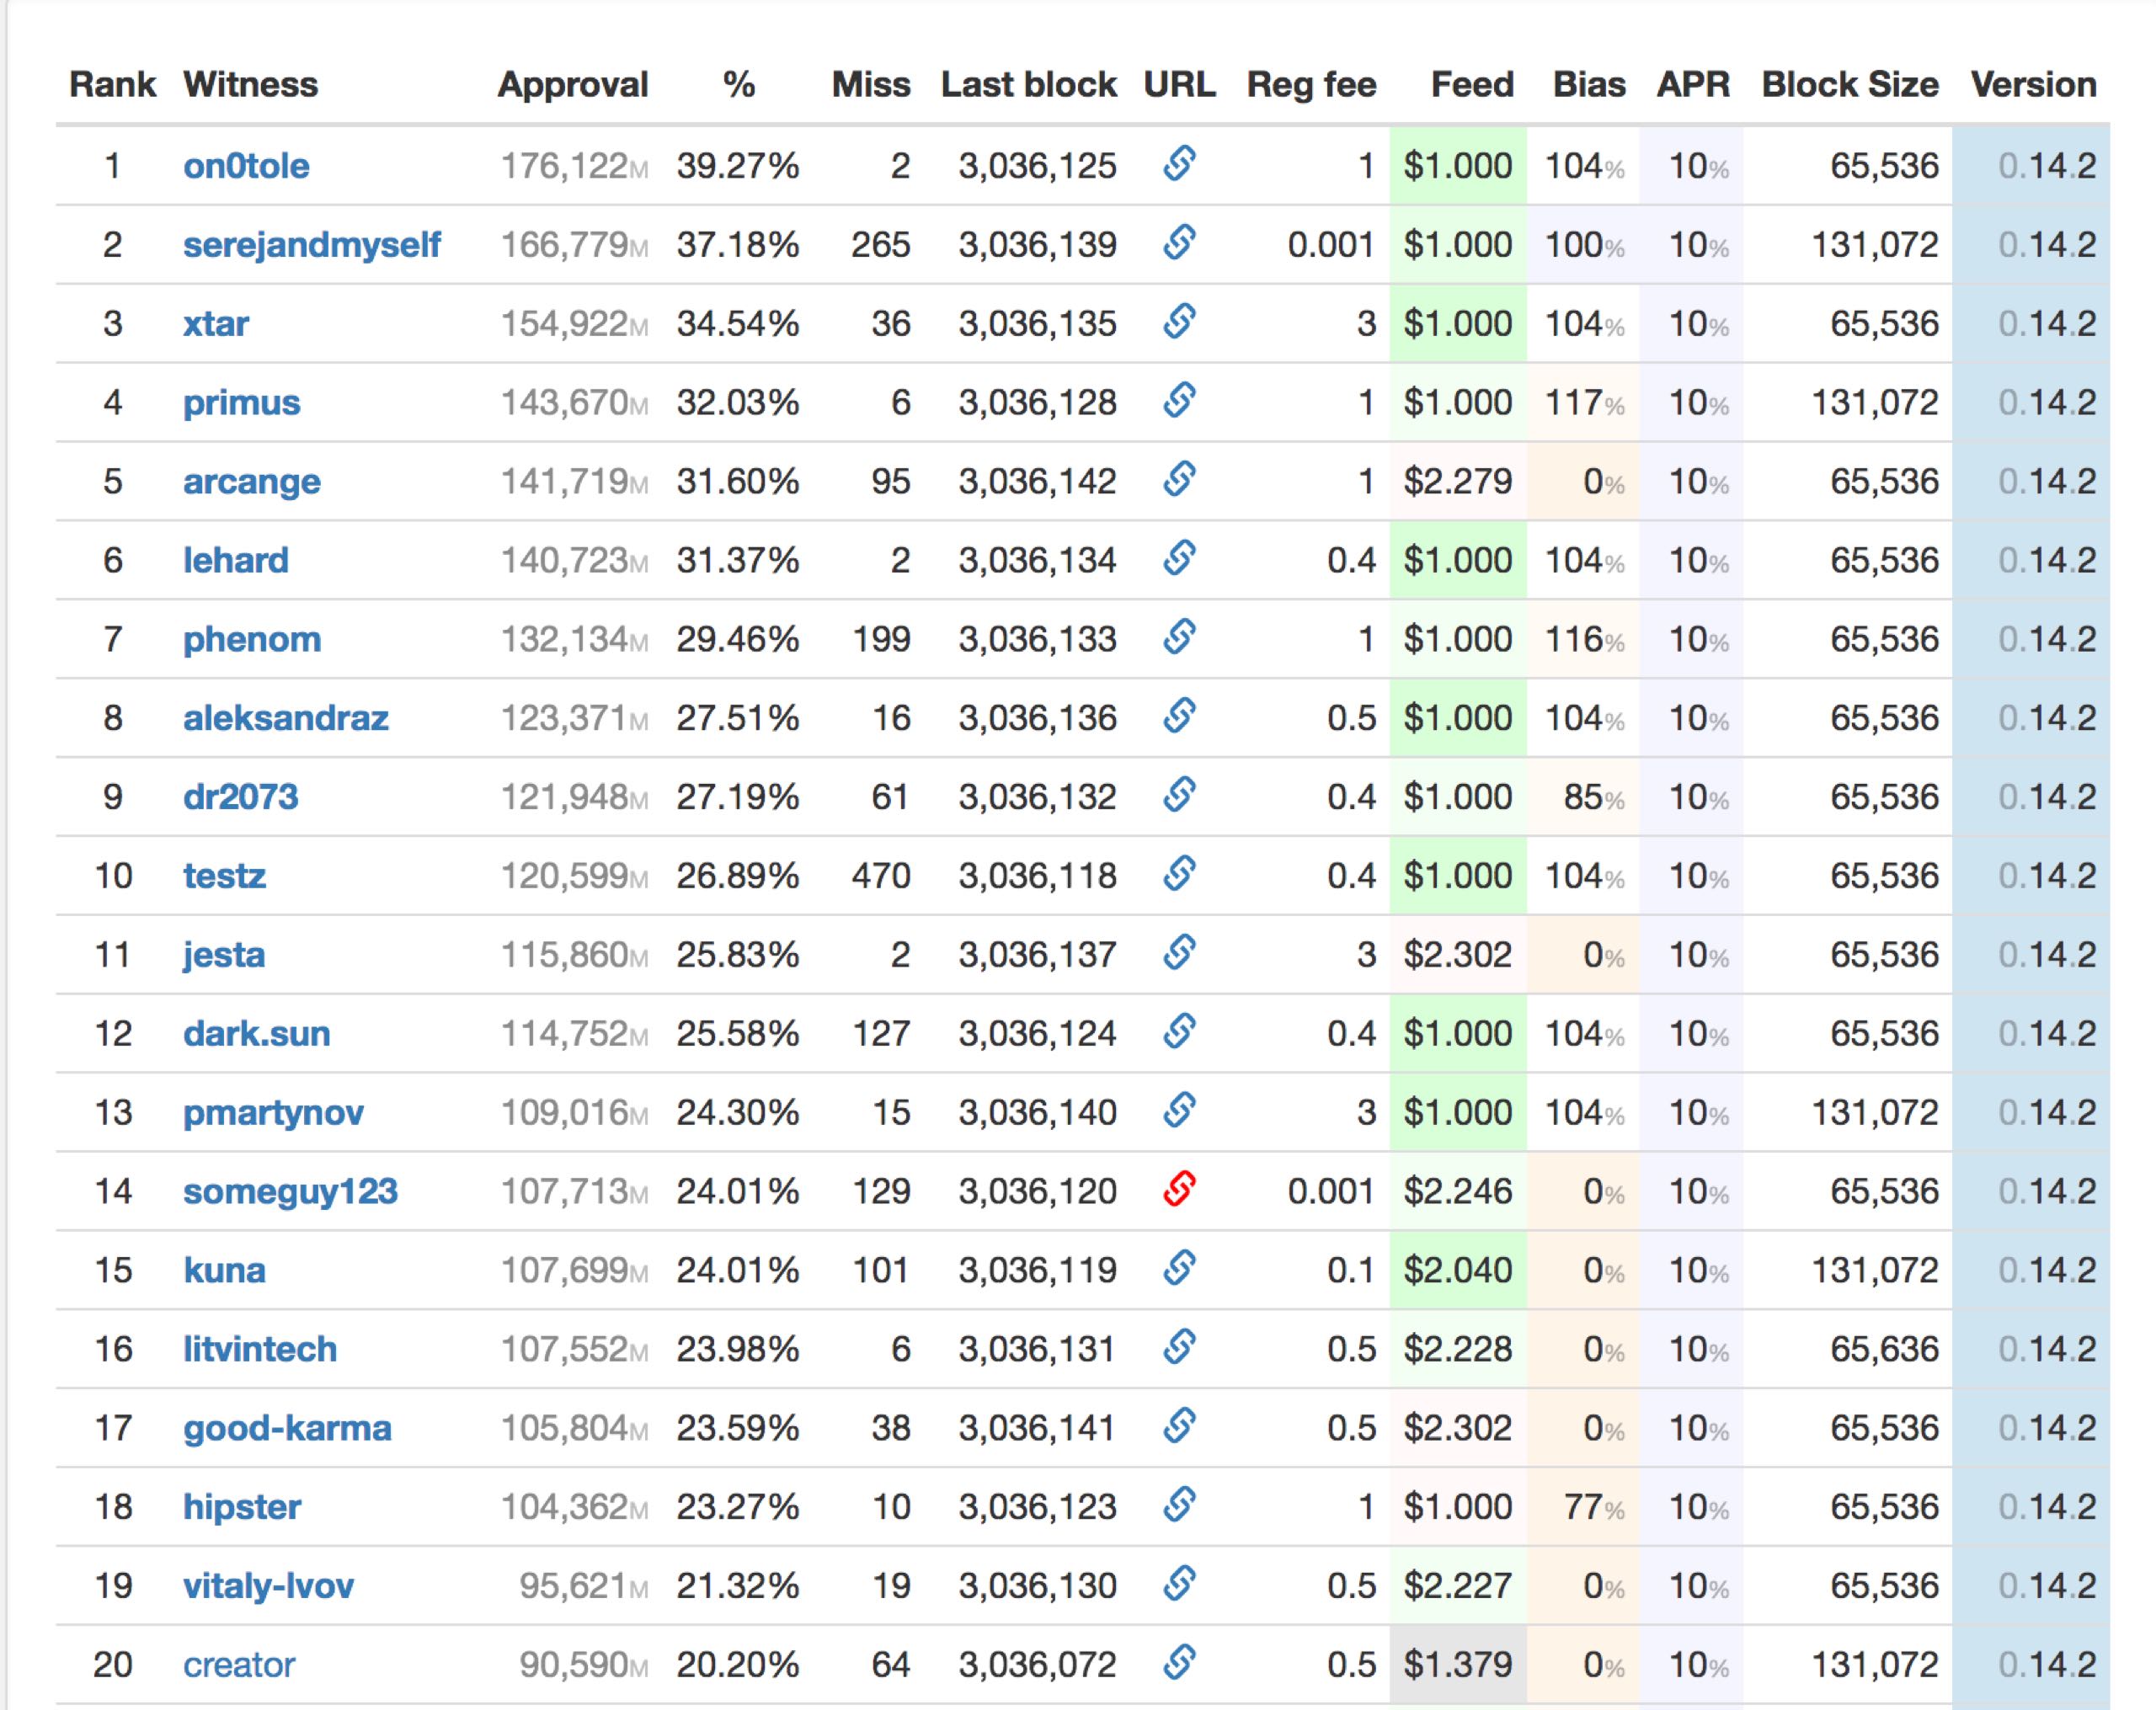Open URL icon for witness jesta

(1179, 953)
